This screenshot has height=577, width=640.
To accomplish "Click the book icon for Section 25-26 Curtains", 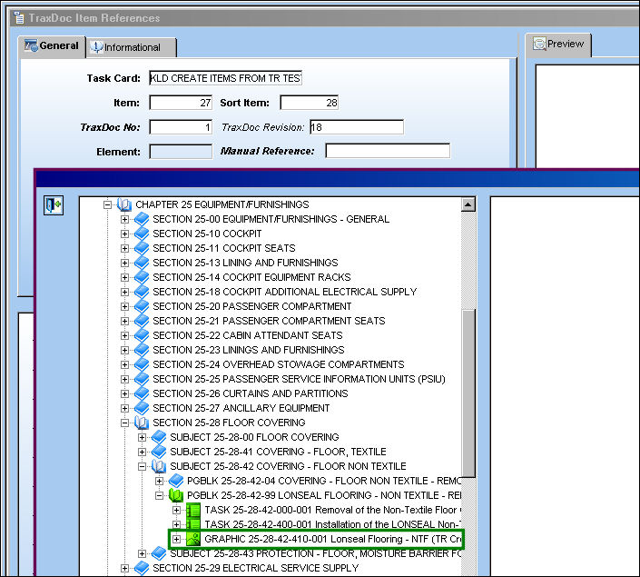I will point(142,393).
